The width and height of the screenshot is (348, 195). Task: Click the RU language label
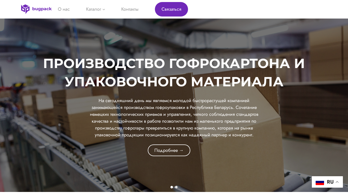(330, 182)
